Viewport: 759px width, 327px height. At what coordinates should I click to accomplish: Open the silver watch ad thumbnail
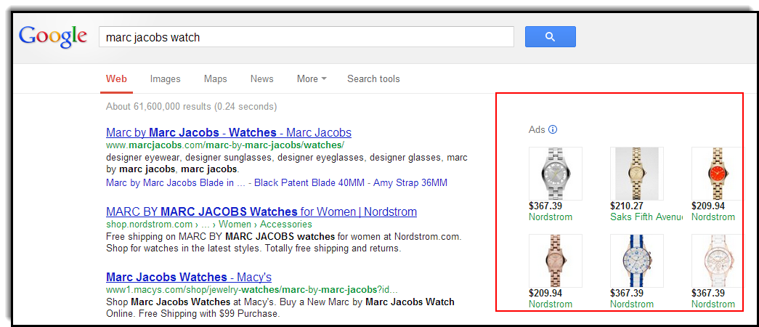coord(556,174)
